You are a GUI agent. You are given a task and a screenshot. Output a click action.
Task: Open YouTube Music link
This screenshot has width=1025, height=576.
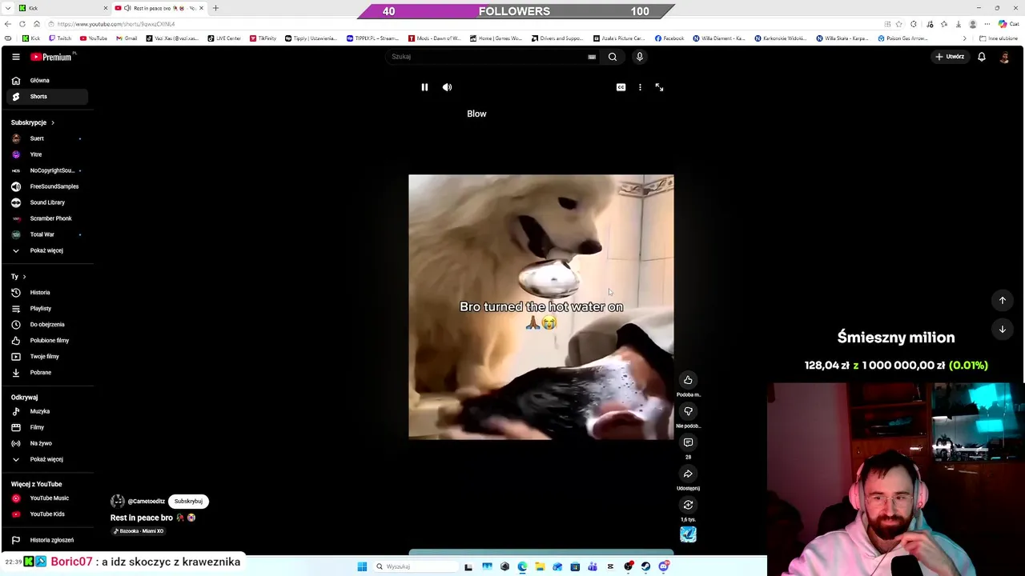click(x=47, y=498)
